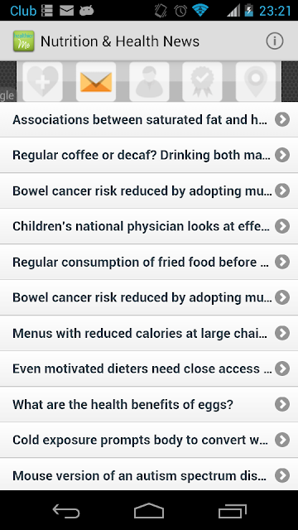Screen dimensions: 298x530
Task: Tap chevron beside health benefits of eggs
Action: (282, 404)
